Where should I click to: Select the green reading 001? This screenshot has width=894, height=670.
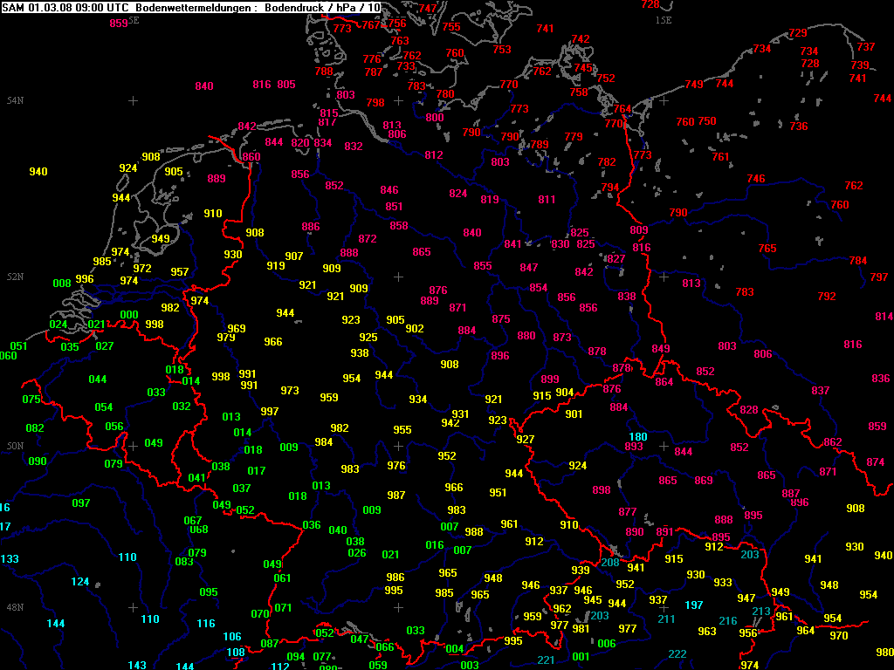[x=580, y=656]
